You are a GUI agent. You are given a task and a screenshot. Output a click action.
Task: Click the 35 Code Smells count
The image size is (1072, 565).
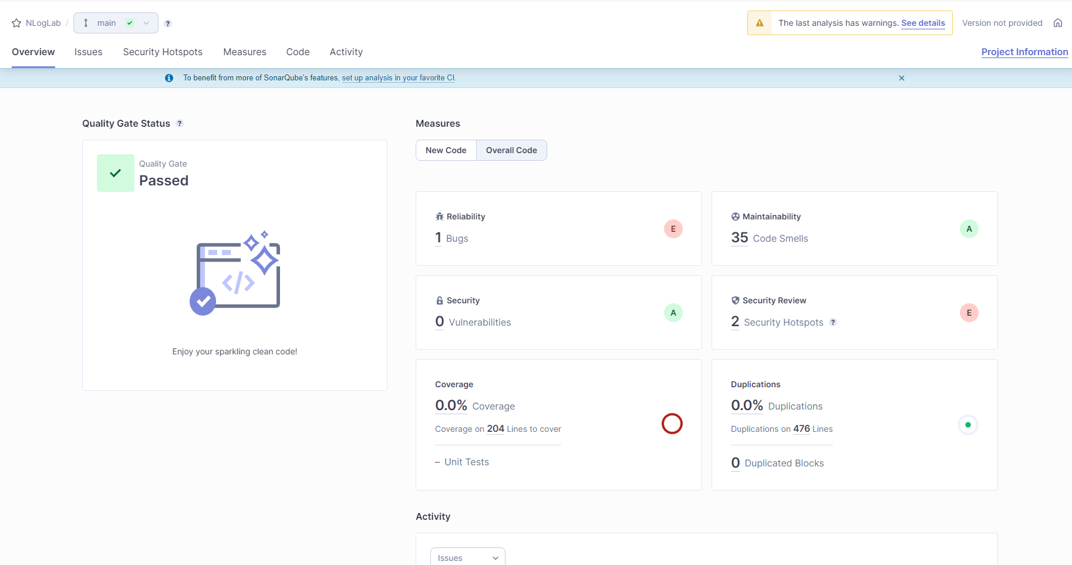click(739, 238)
